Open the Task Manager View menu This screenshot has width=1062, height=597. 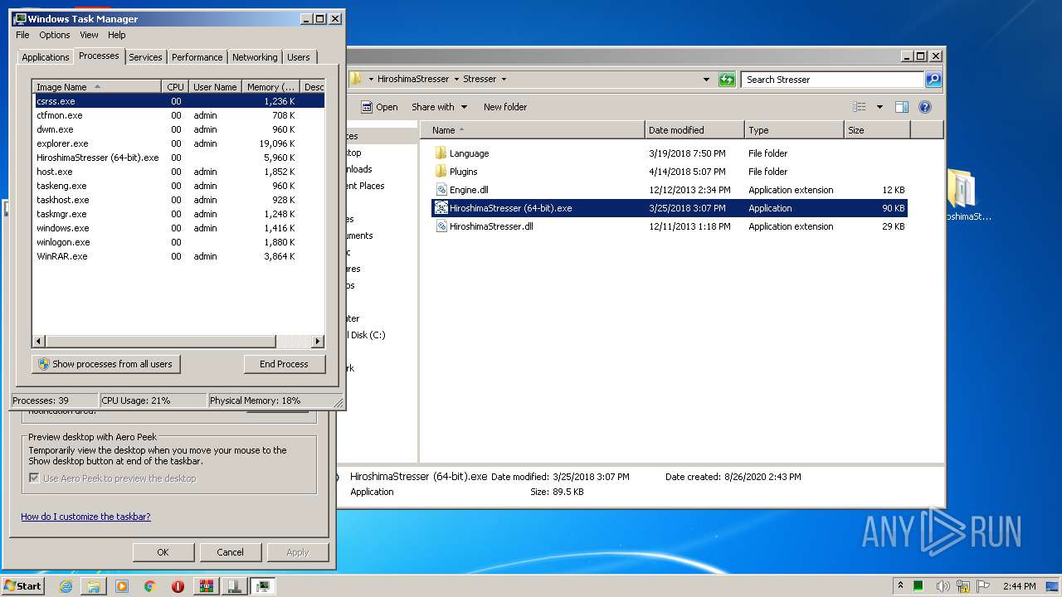(89, 35)
